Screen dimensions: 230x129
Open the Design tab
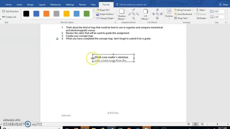pyautogui.click(x=30, y=5)
